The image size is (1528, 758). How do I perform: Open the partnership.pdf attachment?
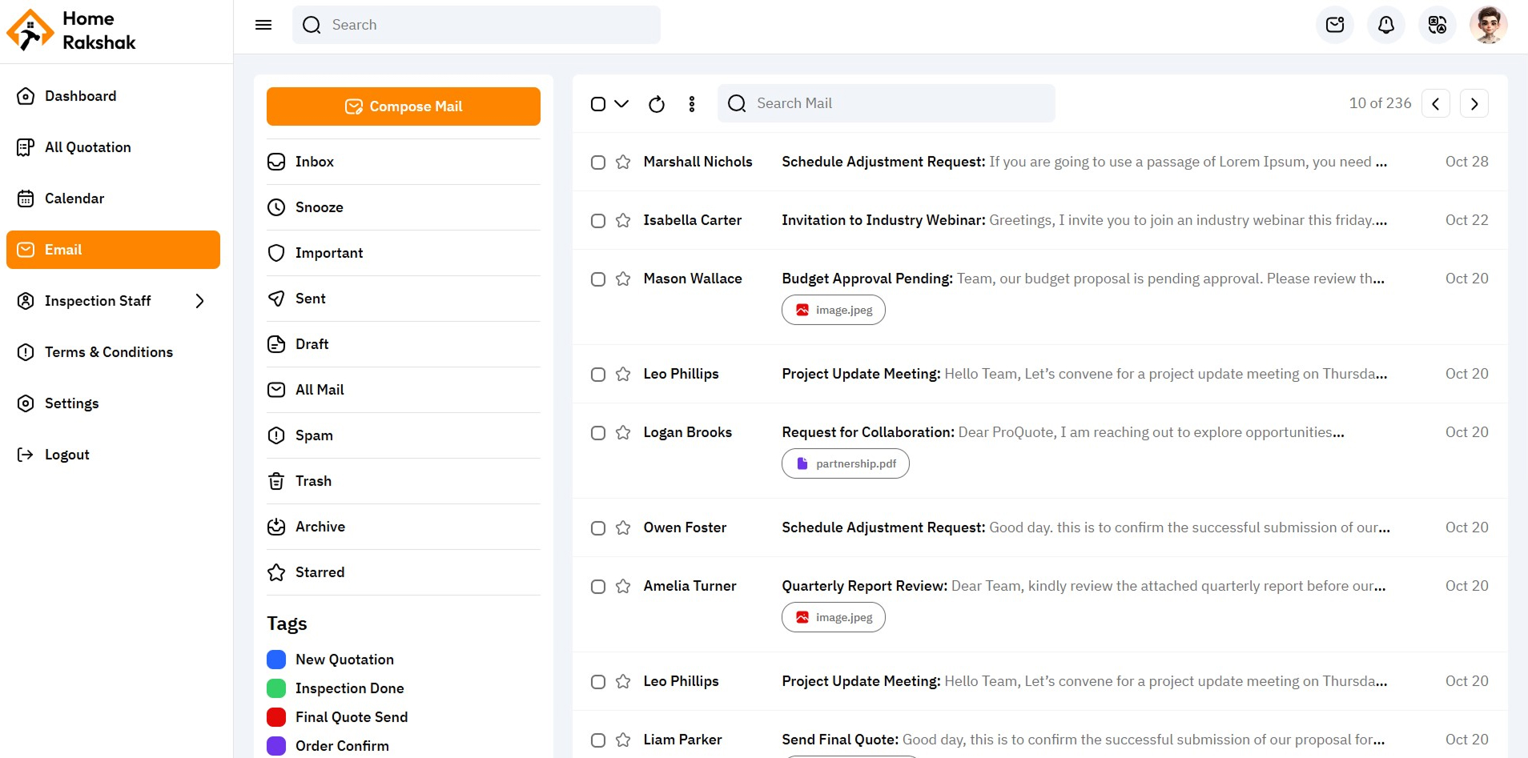pos(846,463)
